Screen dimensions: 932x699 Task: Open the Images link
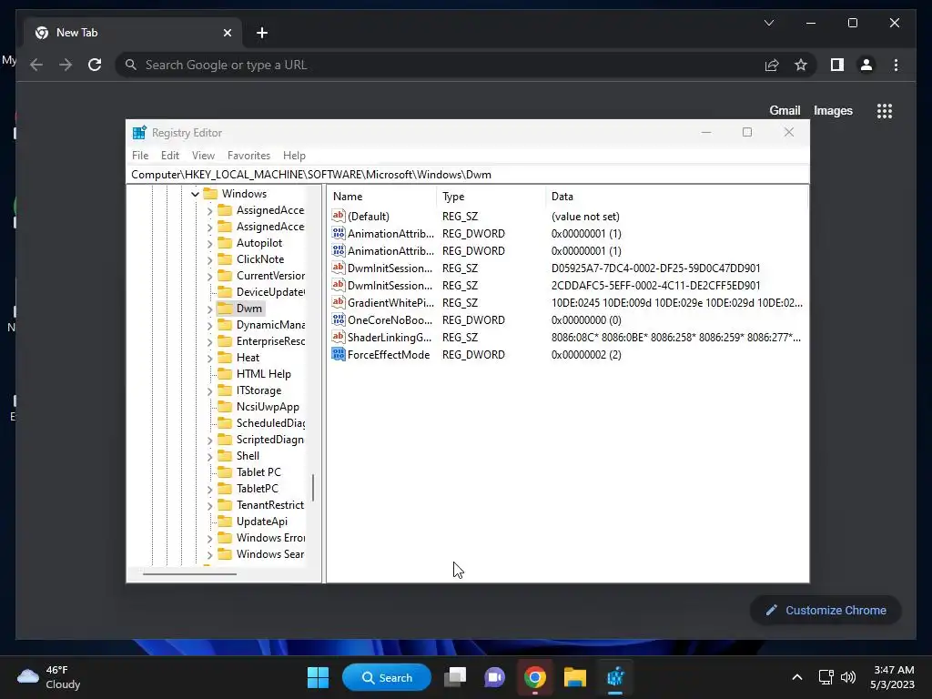pyautogui.click(x=833, y=110)
